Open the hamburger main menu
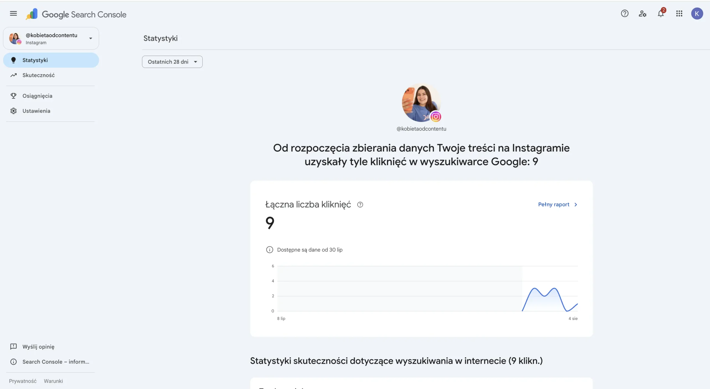 [x=13, y=14]
